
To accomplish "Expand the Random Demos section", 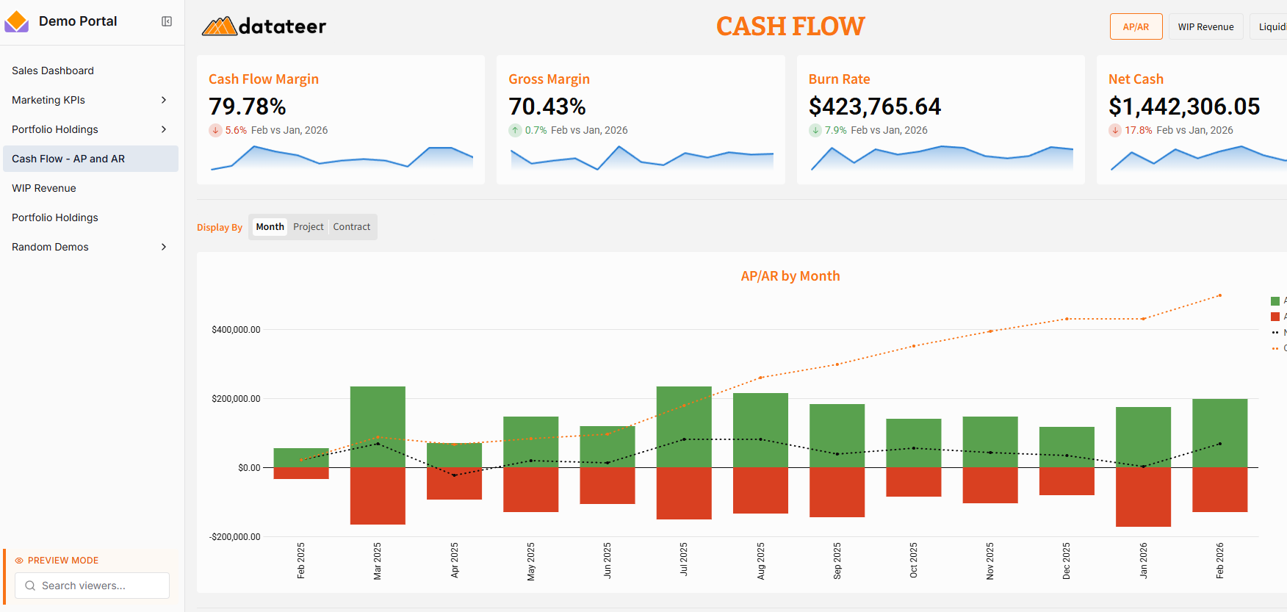I will click(164, 247).
